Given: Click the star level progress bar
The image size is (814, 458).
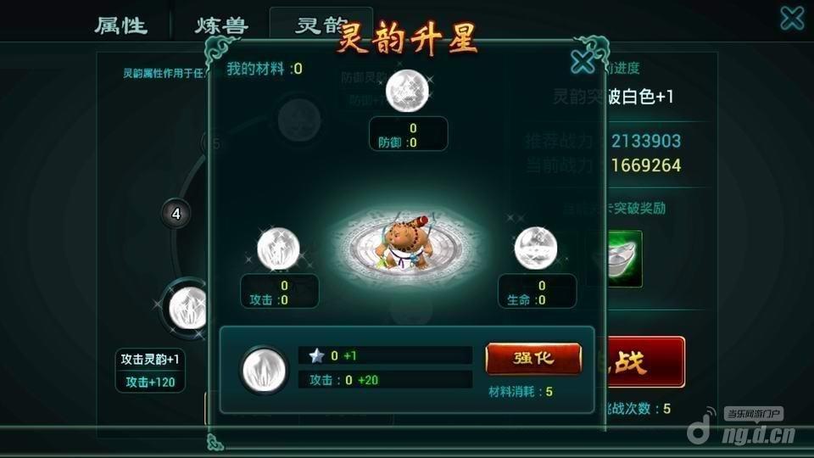Looking at the screenshot, I should click(385, 355).
